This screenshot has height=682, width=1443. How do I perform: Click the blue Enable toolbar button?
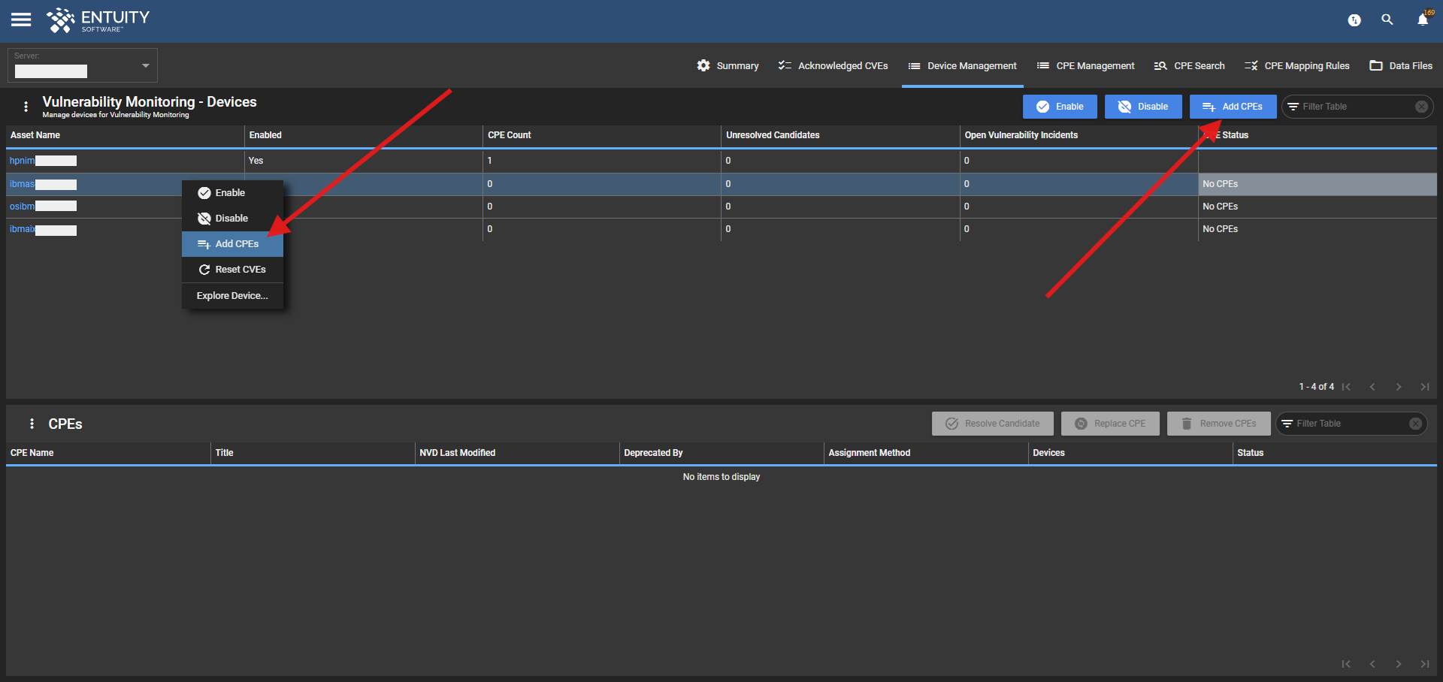[1060, 107]
